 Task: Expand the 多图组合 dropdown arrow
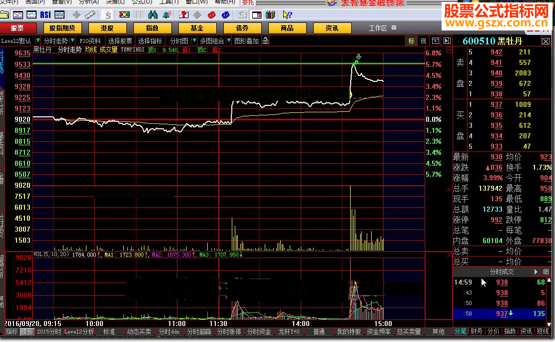(x=229, y=40)
